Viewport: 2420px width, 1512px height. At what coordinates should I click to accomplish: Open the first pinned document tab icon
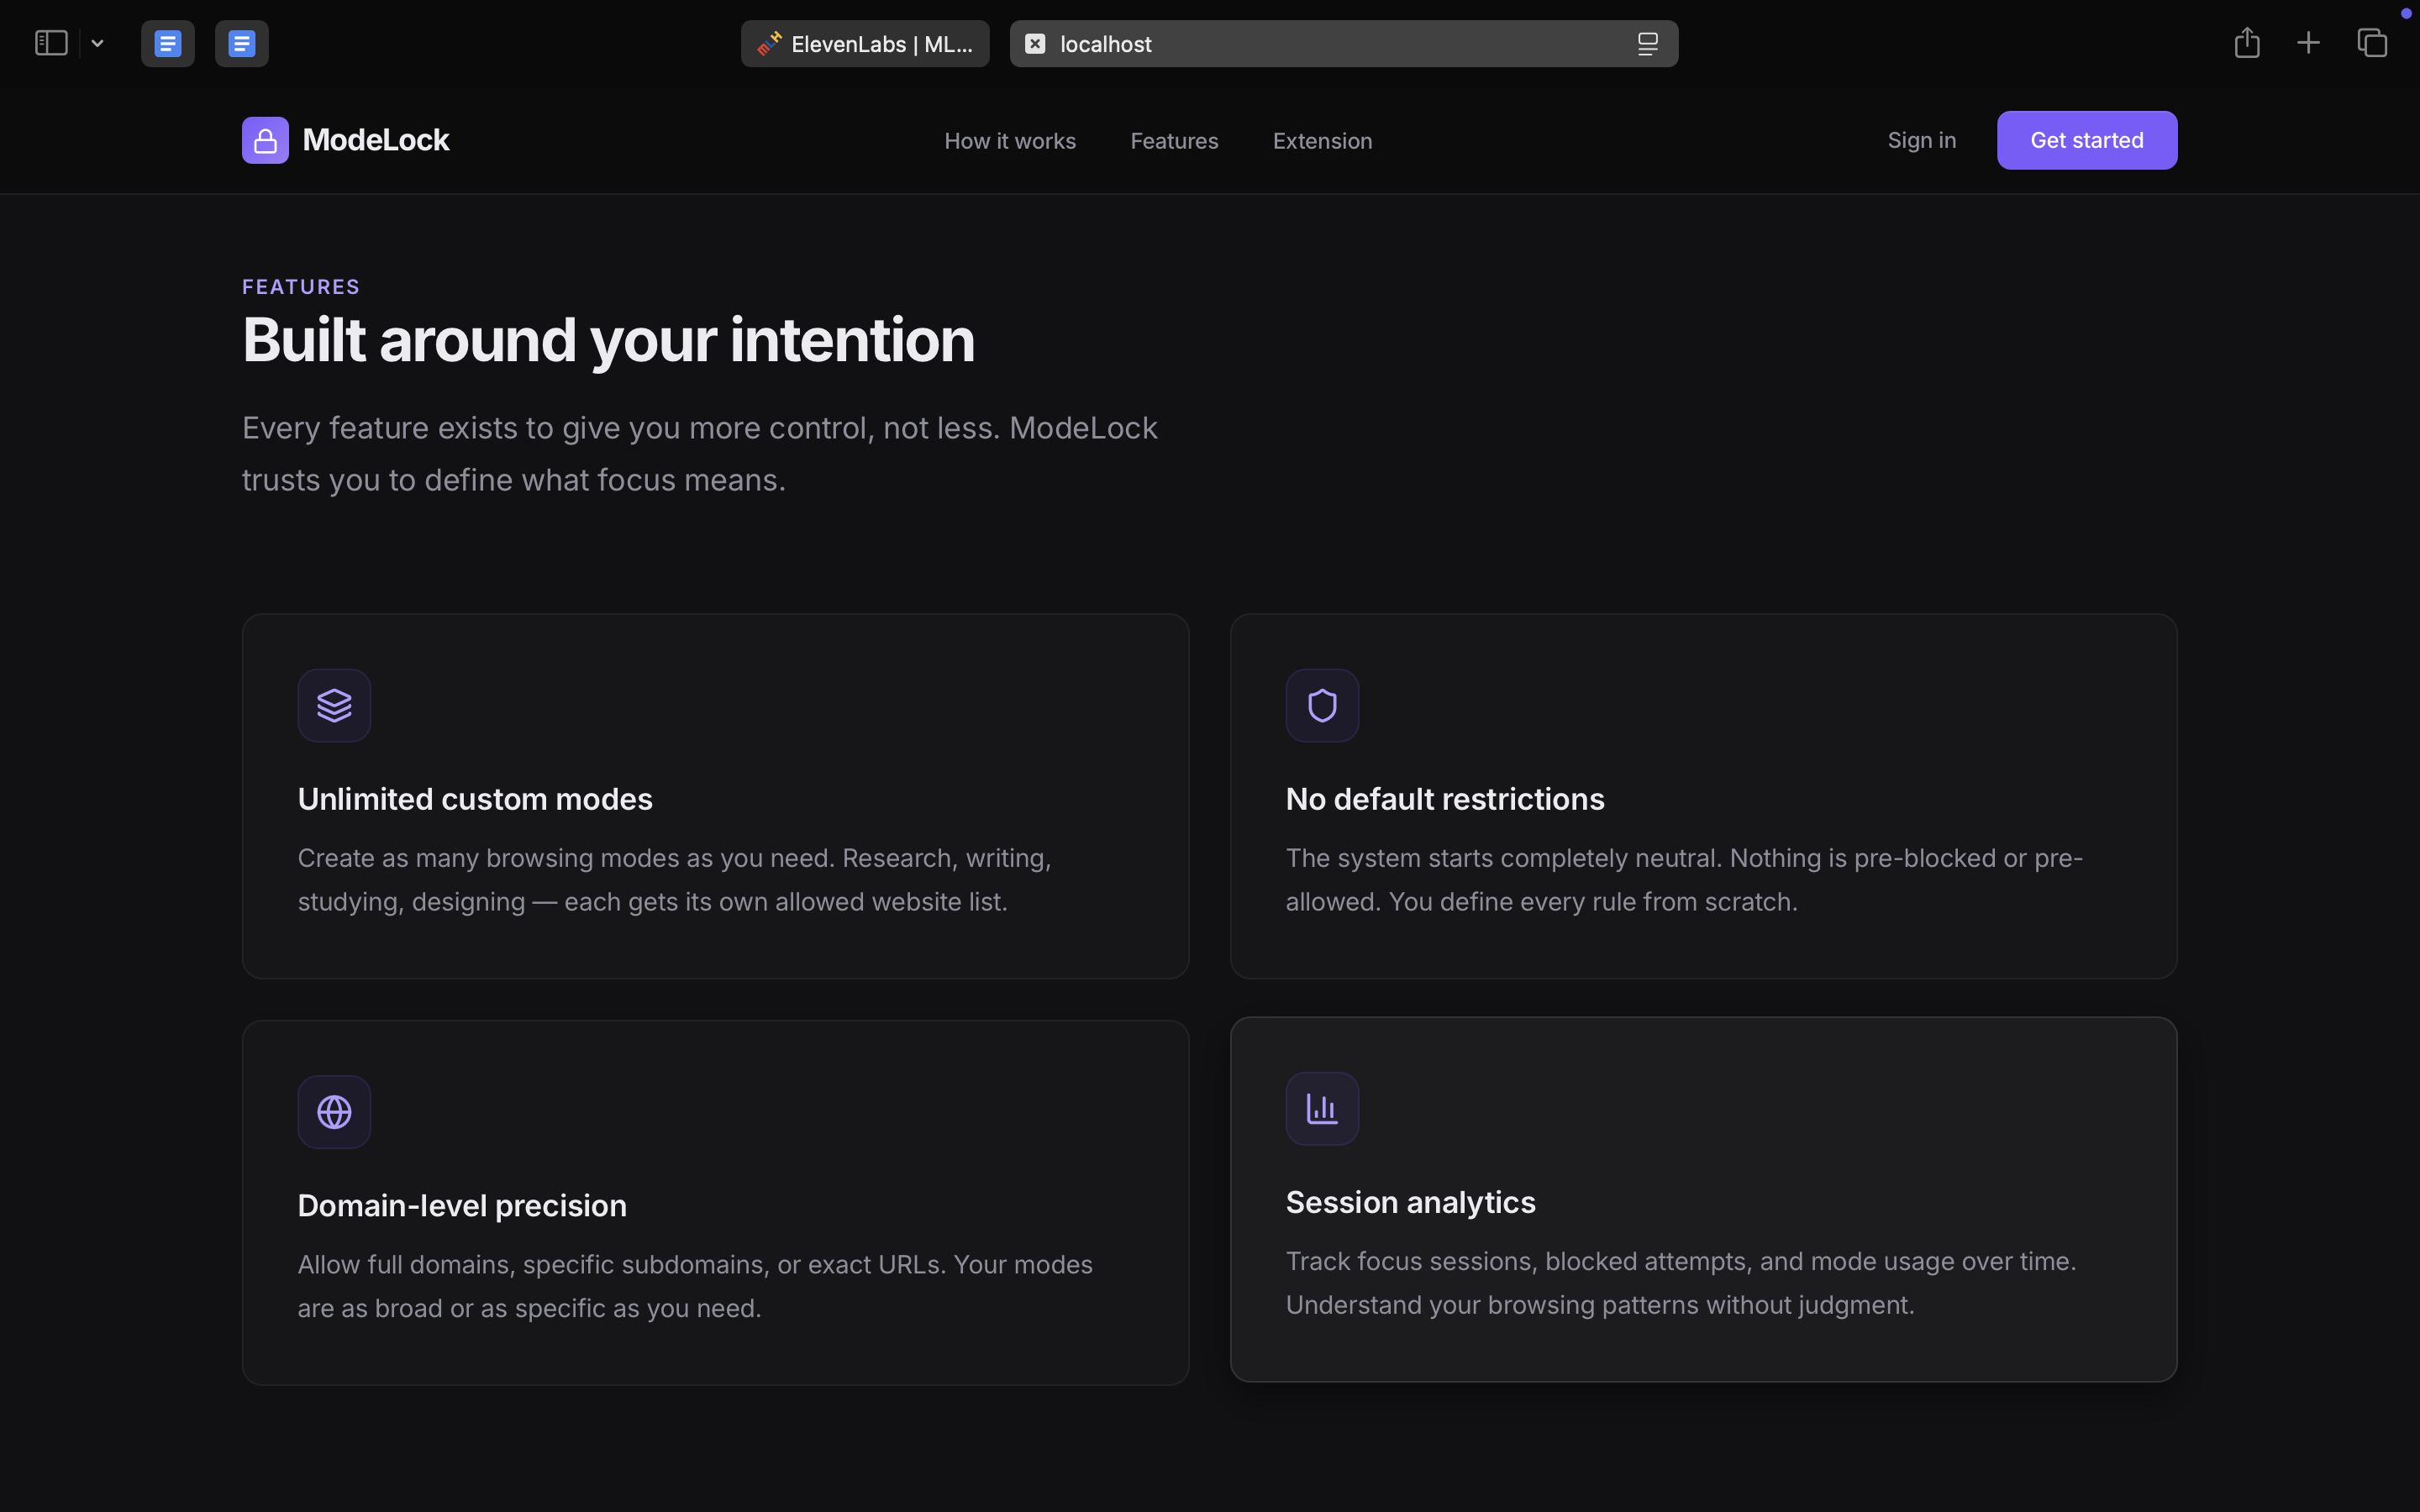pos(168,44)
